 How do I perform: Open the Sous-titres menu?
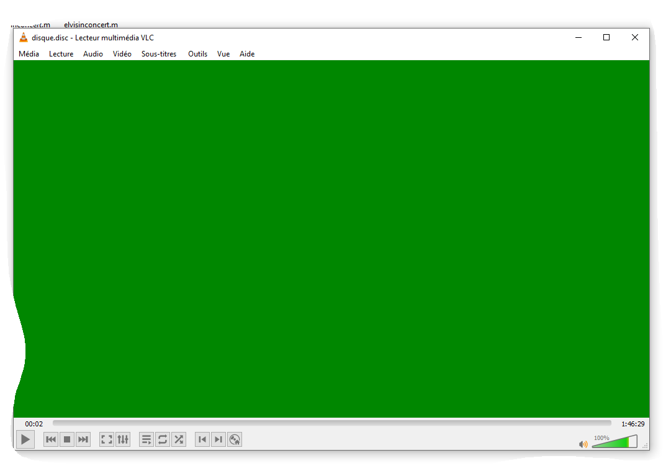click(x=159, y=54)
